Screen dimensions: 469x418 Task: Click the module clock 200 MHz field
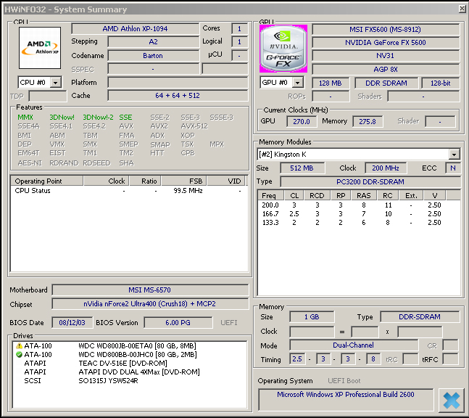(386, 168)
